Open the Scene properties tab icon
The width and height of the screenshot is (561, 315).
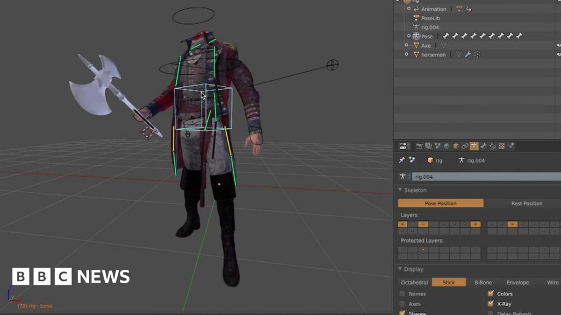438,146
